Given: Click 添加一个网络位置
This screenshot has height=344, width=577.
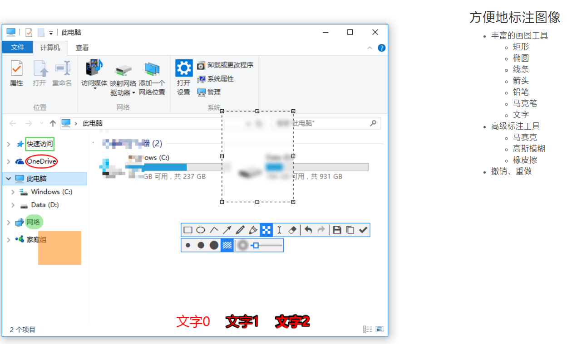Looking at the screenshot, I should 152,80.
